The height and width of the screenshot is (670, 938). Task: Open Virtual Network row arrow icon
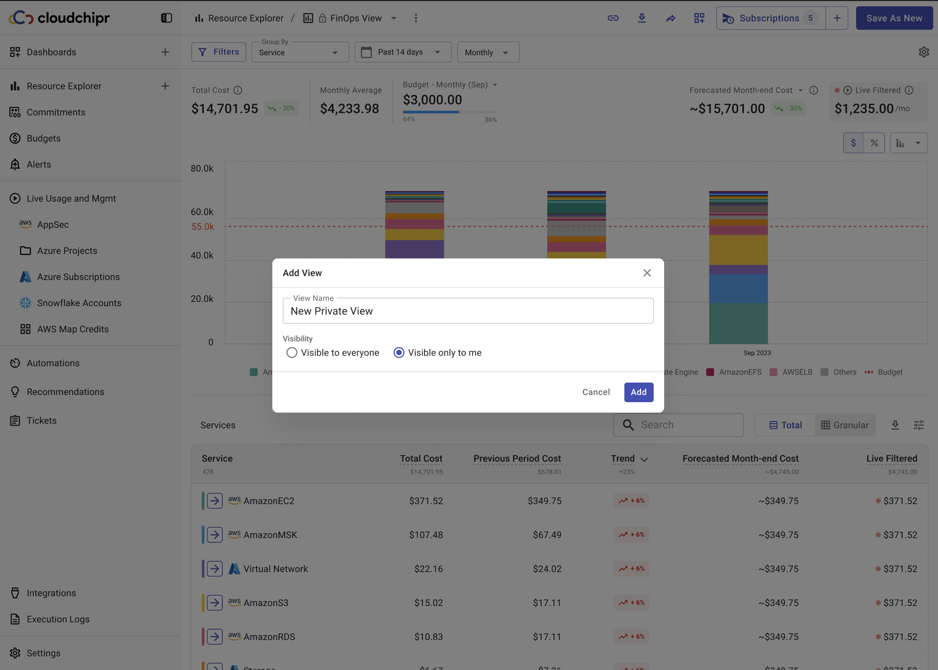[215, 569]
